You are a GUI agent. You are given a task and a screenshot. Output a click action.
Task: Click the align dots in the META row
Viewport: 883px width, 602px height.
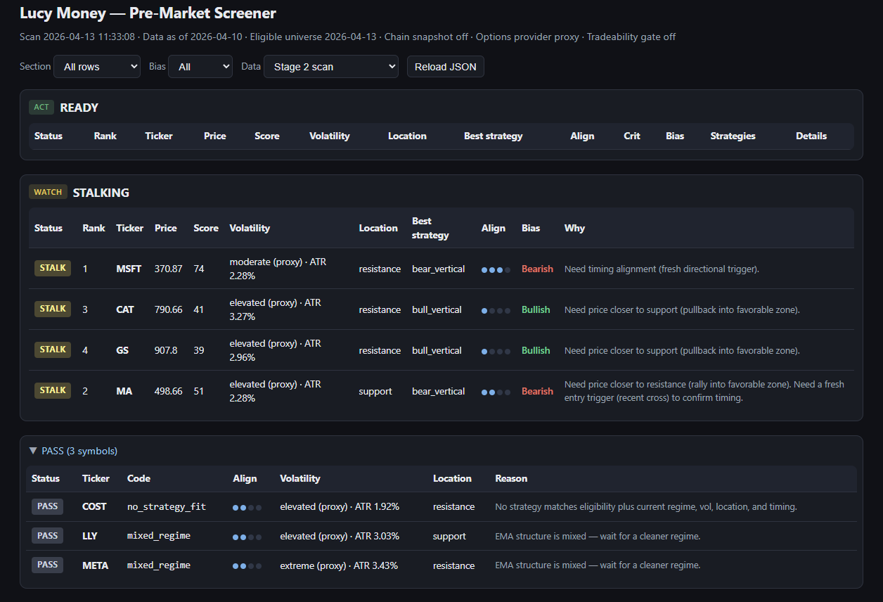coord(247,566)
